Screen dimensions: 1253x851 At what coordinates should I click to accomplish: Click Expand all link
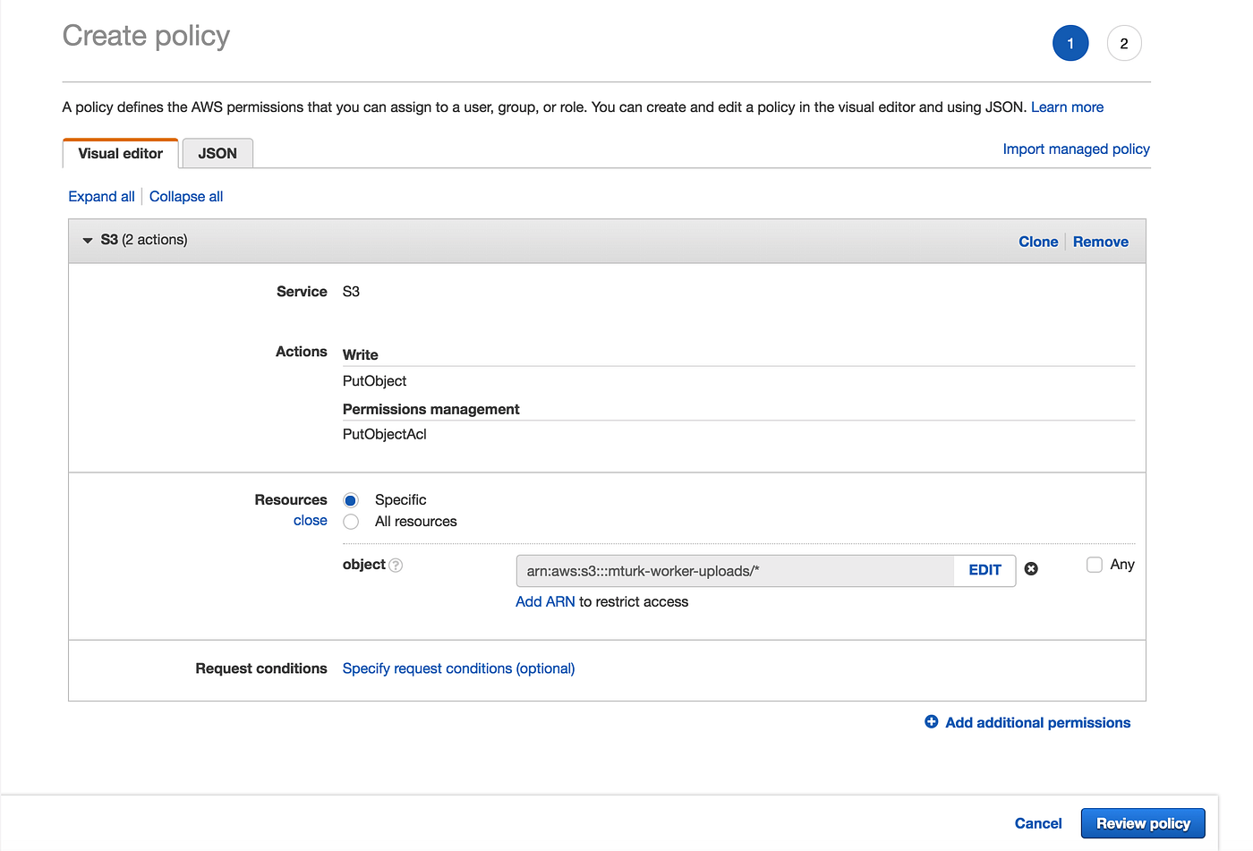[x=101, y=197]
